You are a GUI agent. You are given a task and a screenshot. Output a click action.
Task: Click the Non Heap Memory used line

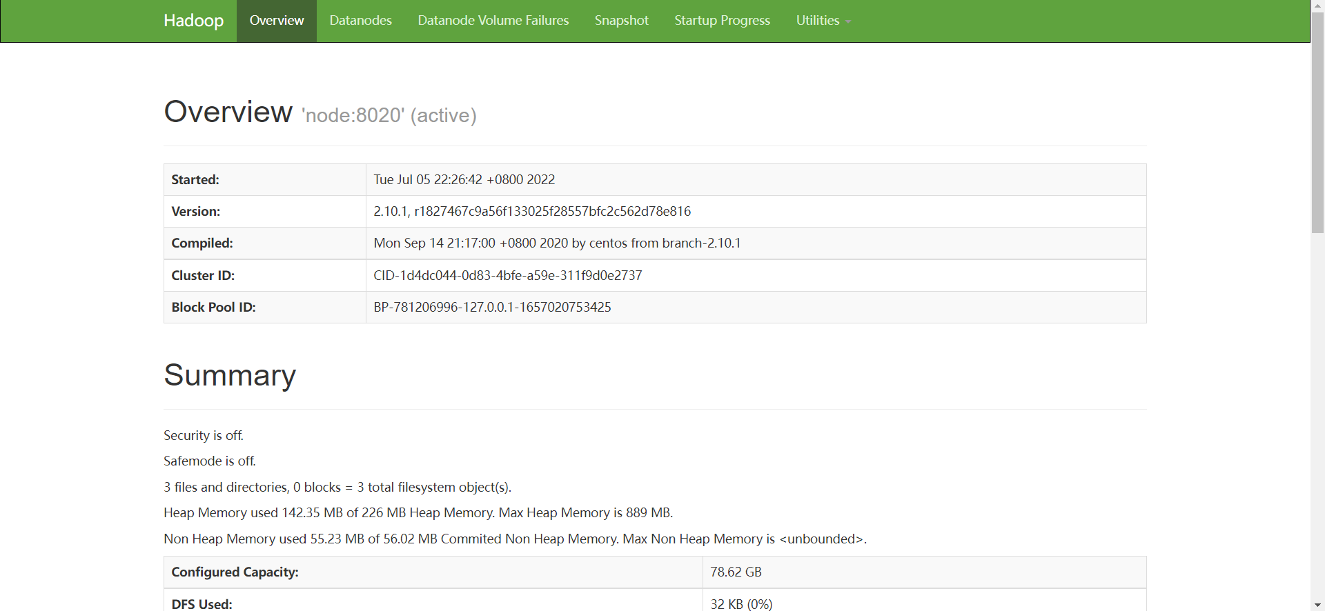pyautogui.click(x=515, y=539)
